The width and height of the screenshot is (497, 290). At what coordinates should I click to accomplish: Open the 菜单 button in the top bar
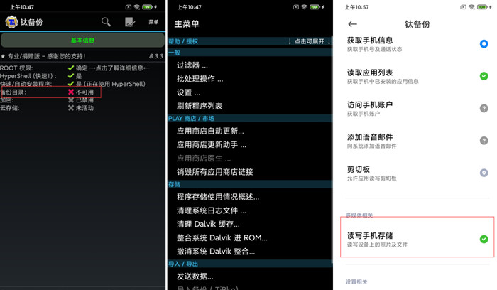tap(153, 22)
